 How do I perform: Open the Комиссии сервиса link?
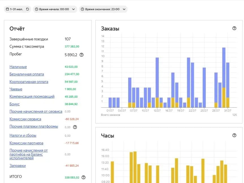click(x=25, y=119)
